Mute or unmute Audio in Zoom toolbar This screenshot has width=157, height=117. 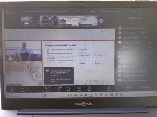12,89
